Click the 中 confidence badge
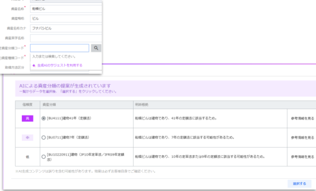 (x=27, y=138)
